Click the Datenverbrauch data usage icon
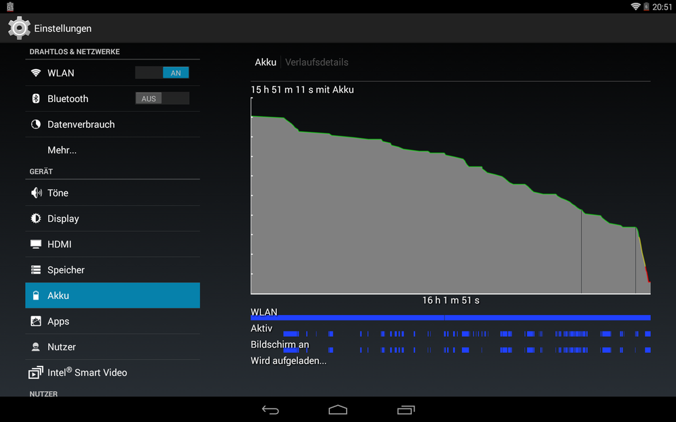 tap(36, 124)
